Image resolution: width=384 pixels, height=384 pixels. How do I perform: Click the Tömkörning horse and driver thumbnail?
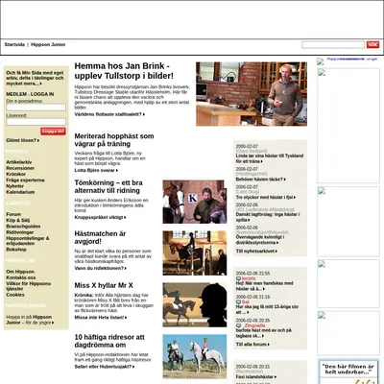[x=195, y=202]
